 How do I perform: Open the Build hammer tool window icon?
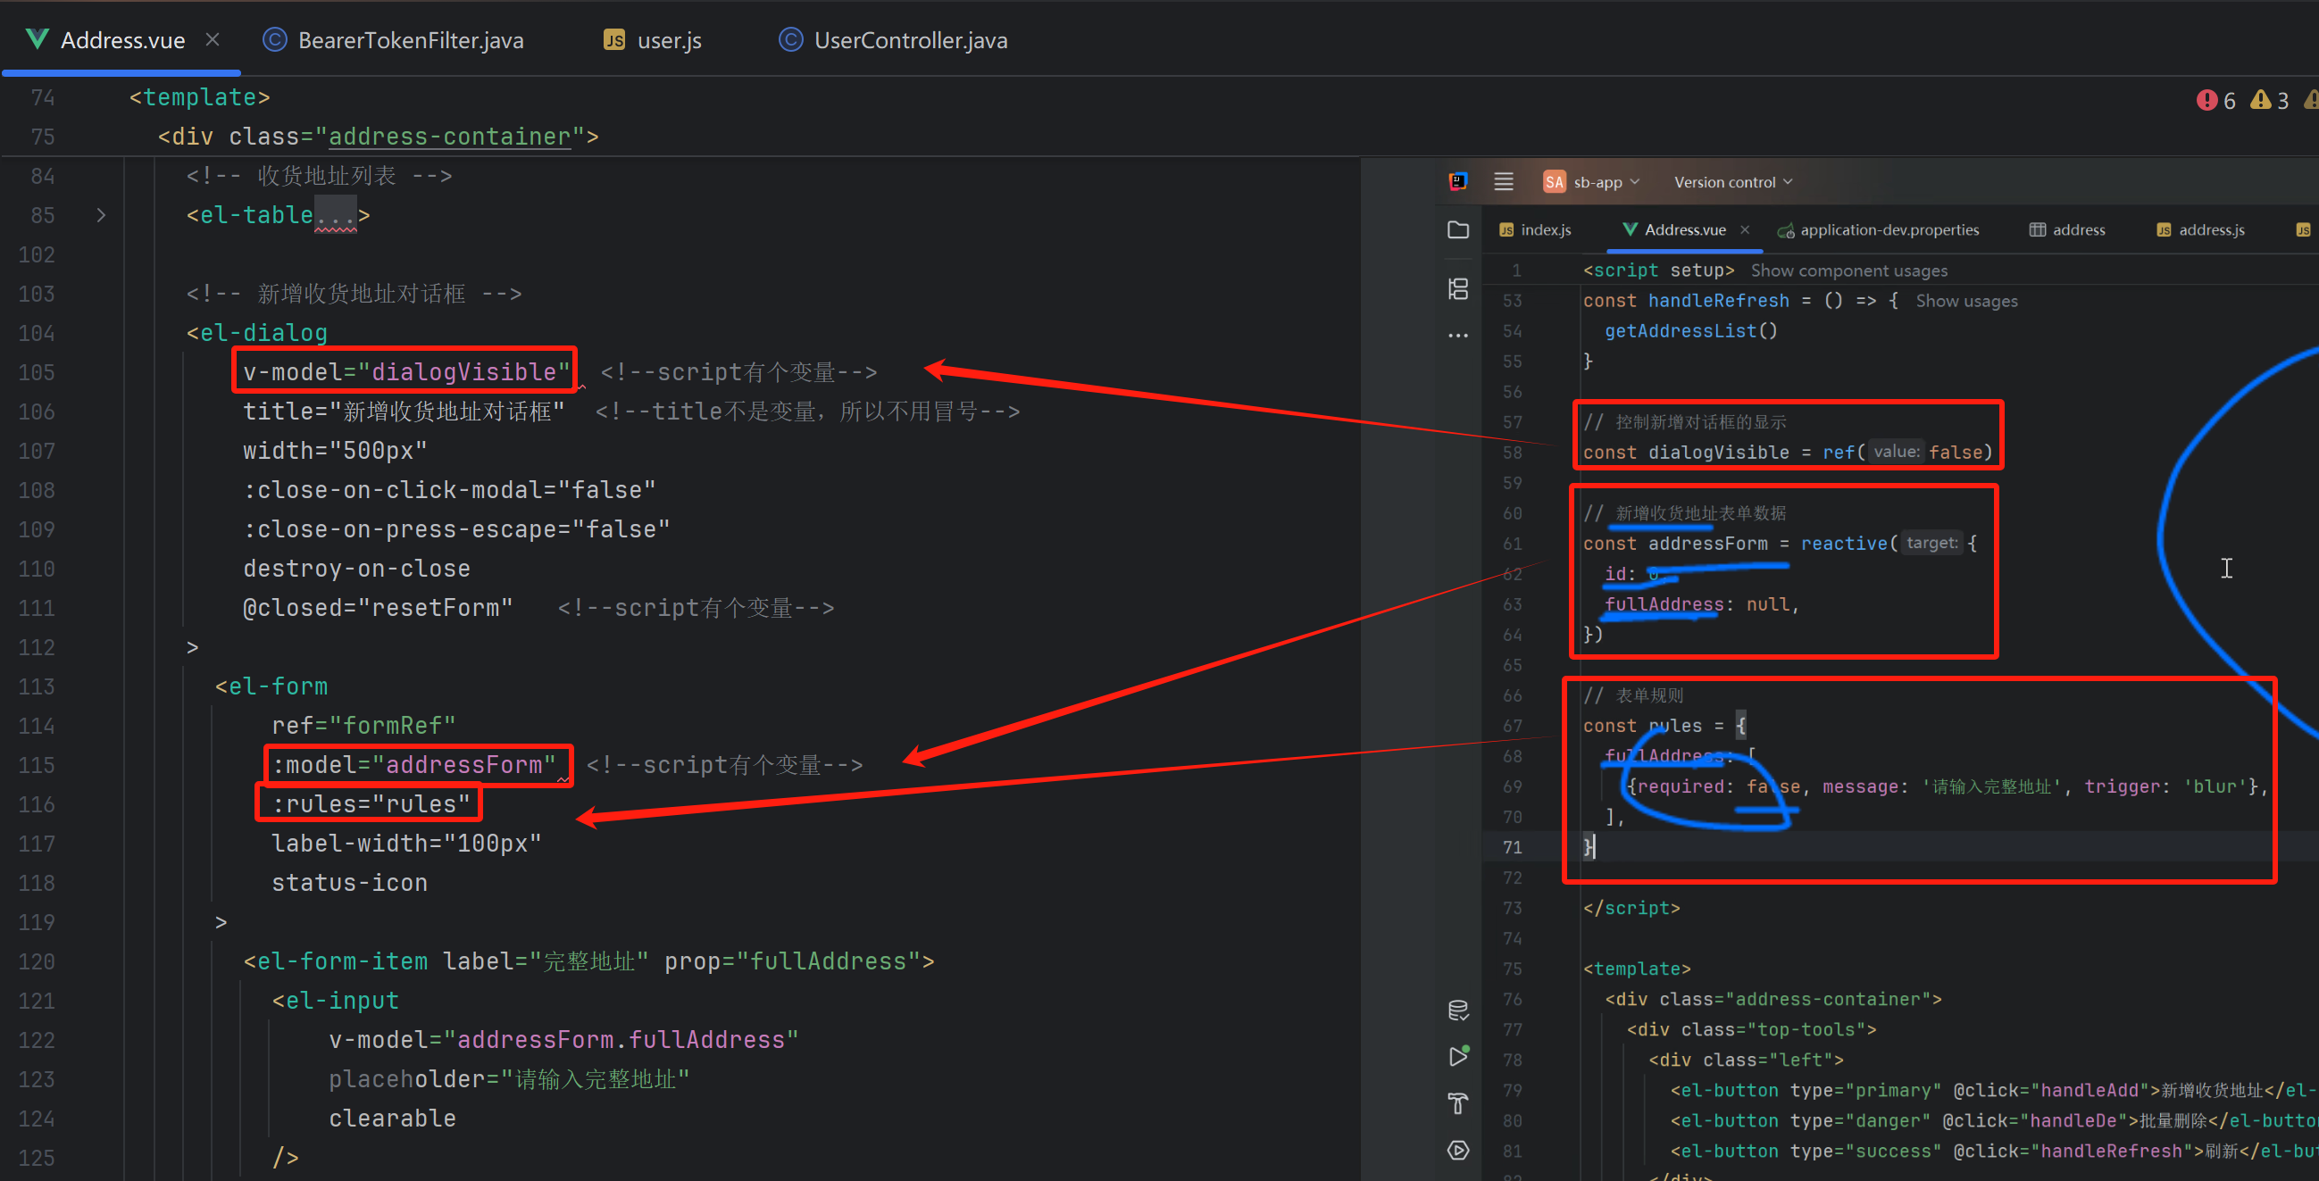1458,1103
